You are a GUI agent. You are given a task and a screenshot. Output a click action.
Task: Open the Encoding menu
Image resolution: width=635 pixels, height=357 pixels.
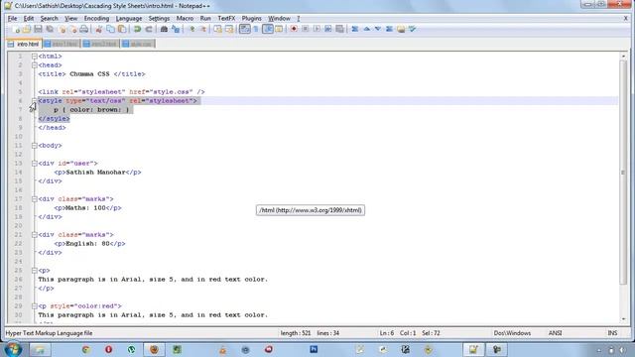point(96,18)
